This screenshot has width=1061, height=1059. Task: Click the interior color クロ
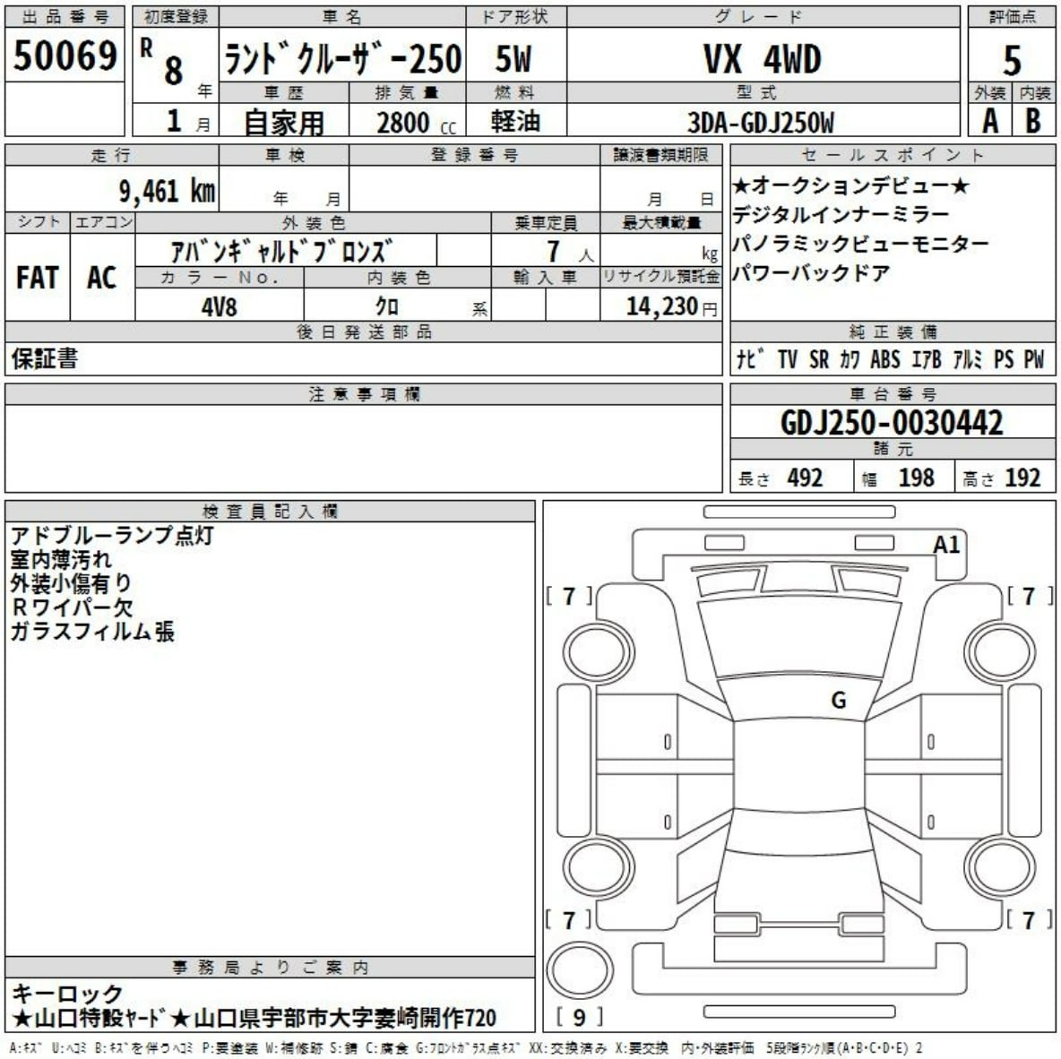[388, 306]
